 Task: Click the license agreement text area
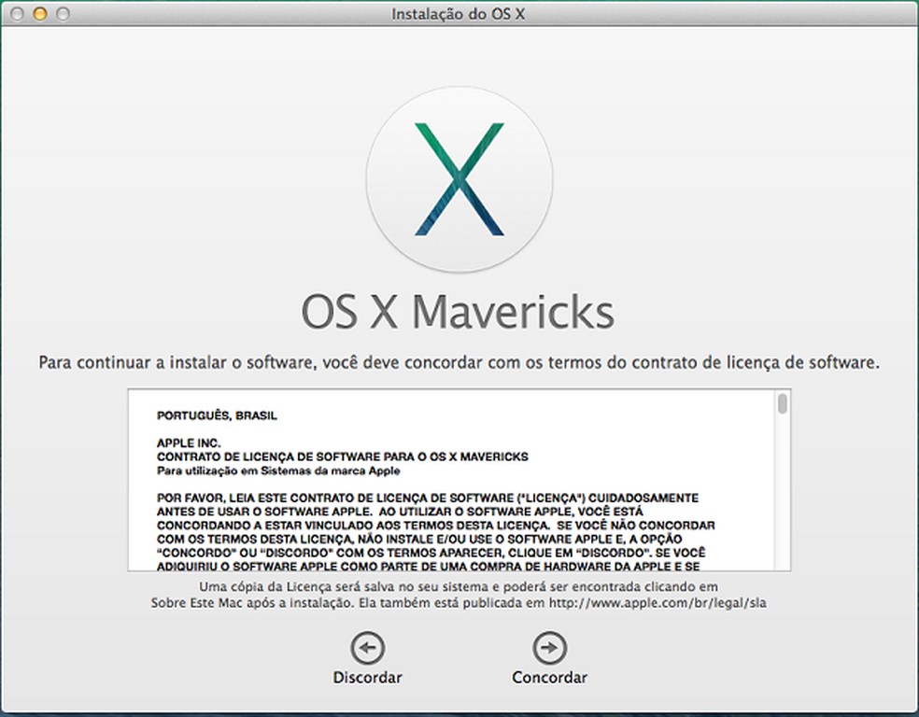tap(459, 480)
